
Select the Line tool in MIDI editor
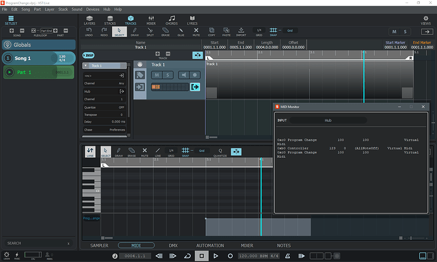pos(157,152)
